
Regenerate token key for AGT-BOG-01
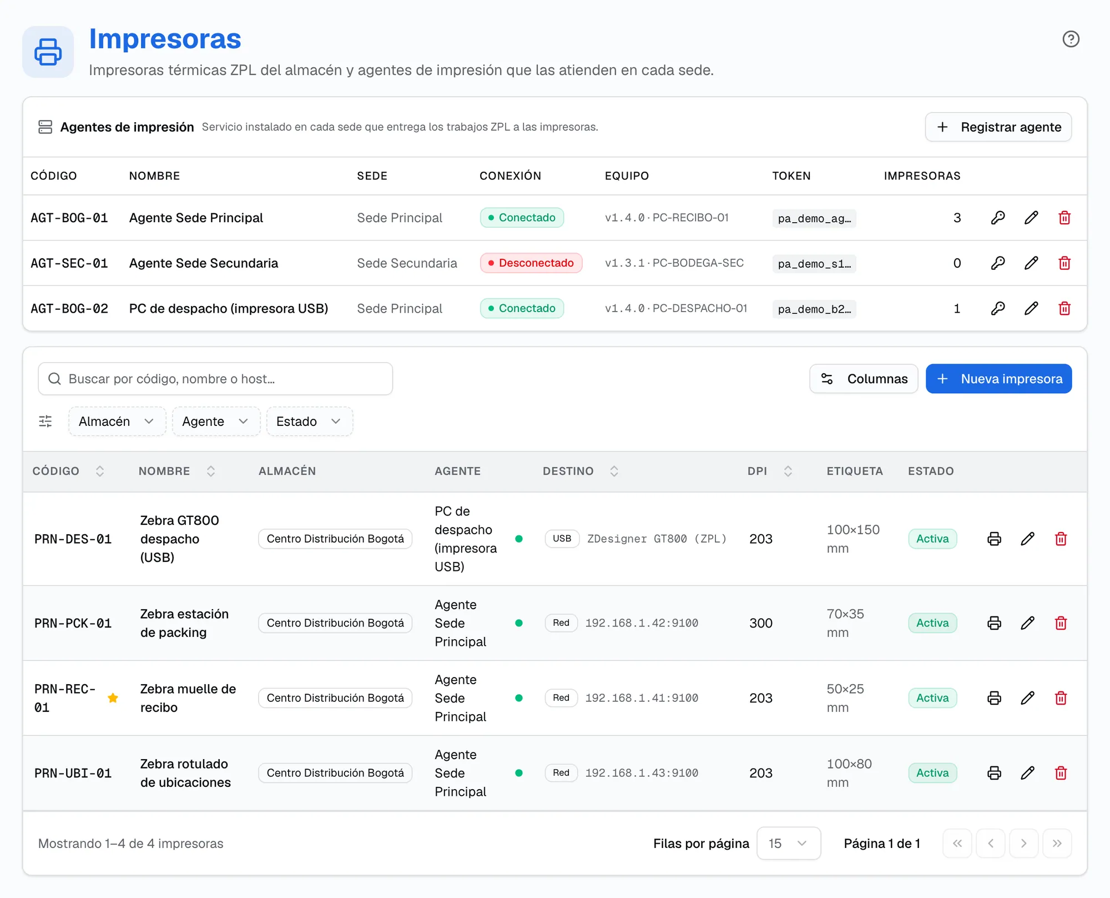998,218
